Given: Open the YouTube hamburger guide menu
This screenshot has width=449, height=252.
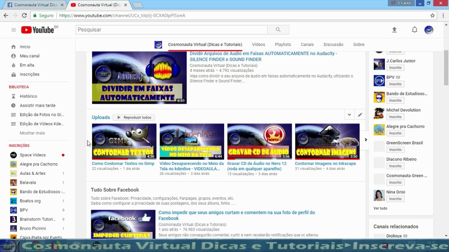Looking at the screenshot, I should (x=14, y=30).
